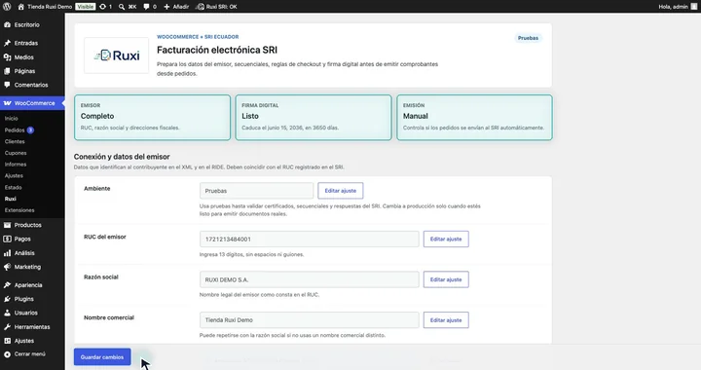Click the Ruxi logo thumbnail
Screen dimensions: 701x370
[116, 55]
